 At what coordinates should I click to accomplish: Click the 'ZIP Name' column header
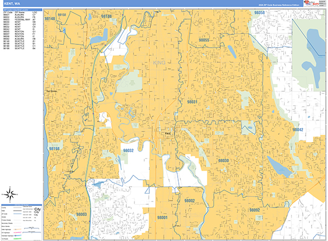click(x=20, y=13)
